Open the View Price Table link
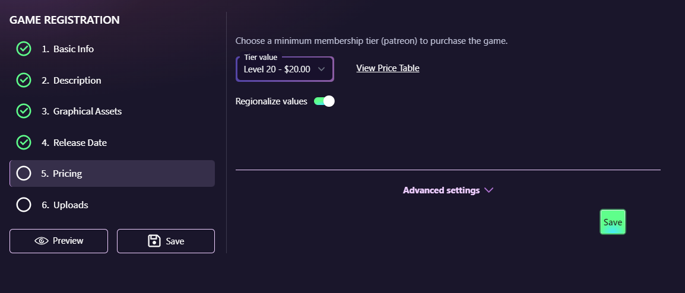The height and width of the screenshot is (293, 685). (388, 68)
